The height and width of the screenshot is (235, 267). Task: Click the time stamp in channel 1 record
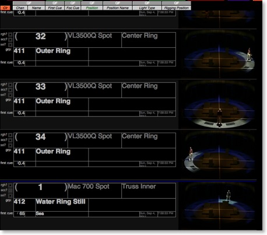coord(167,214)
